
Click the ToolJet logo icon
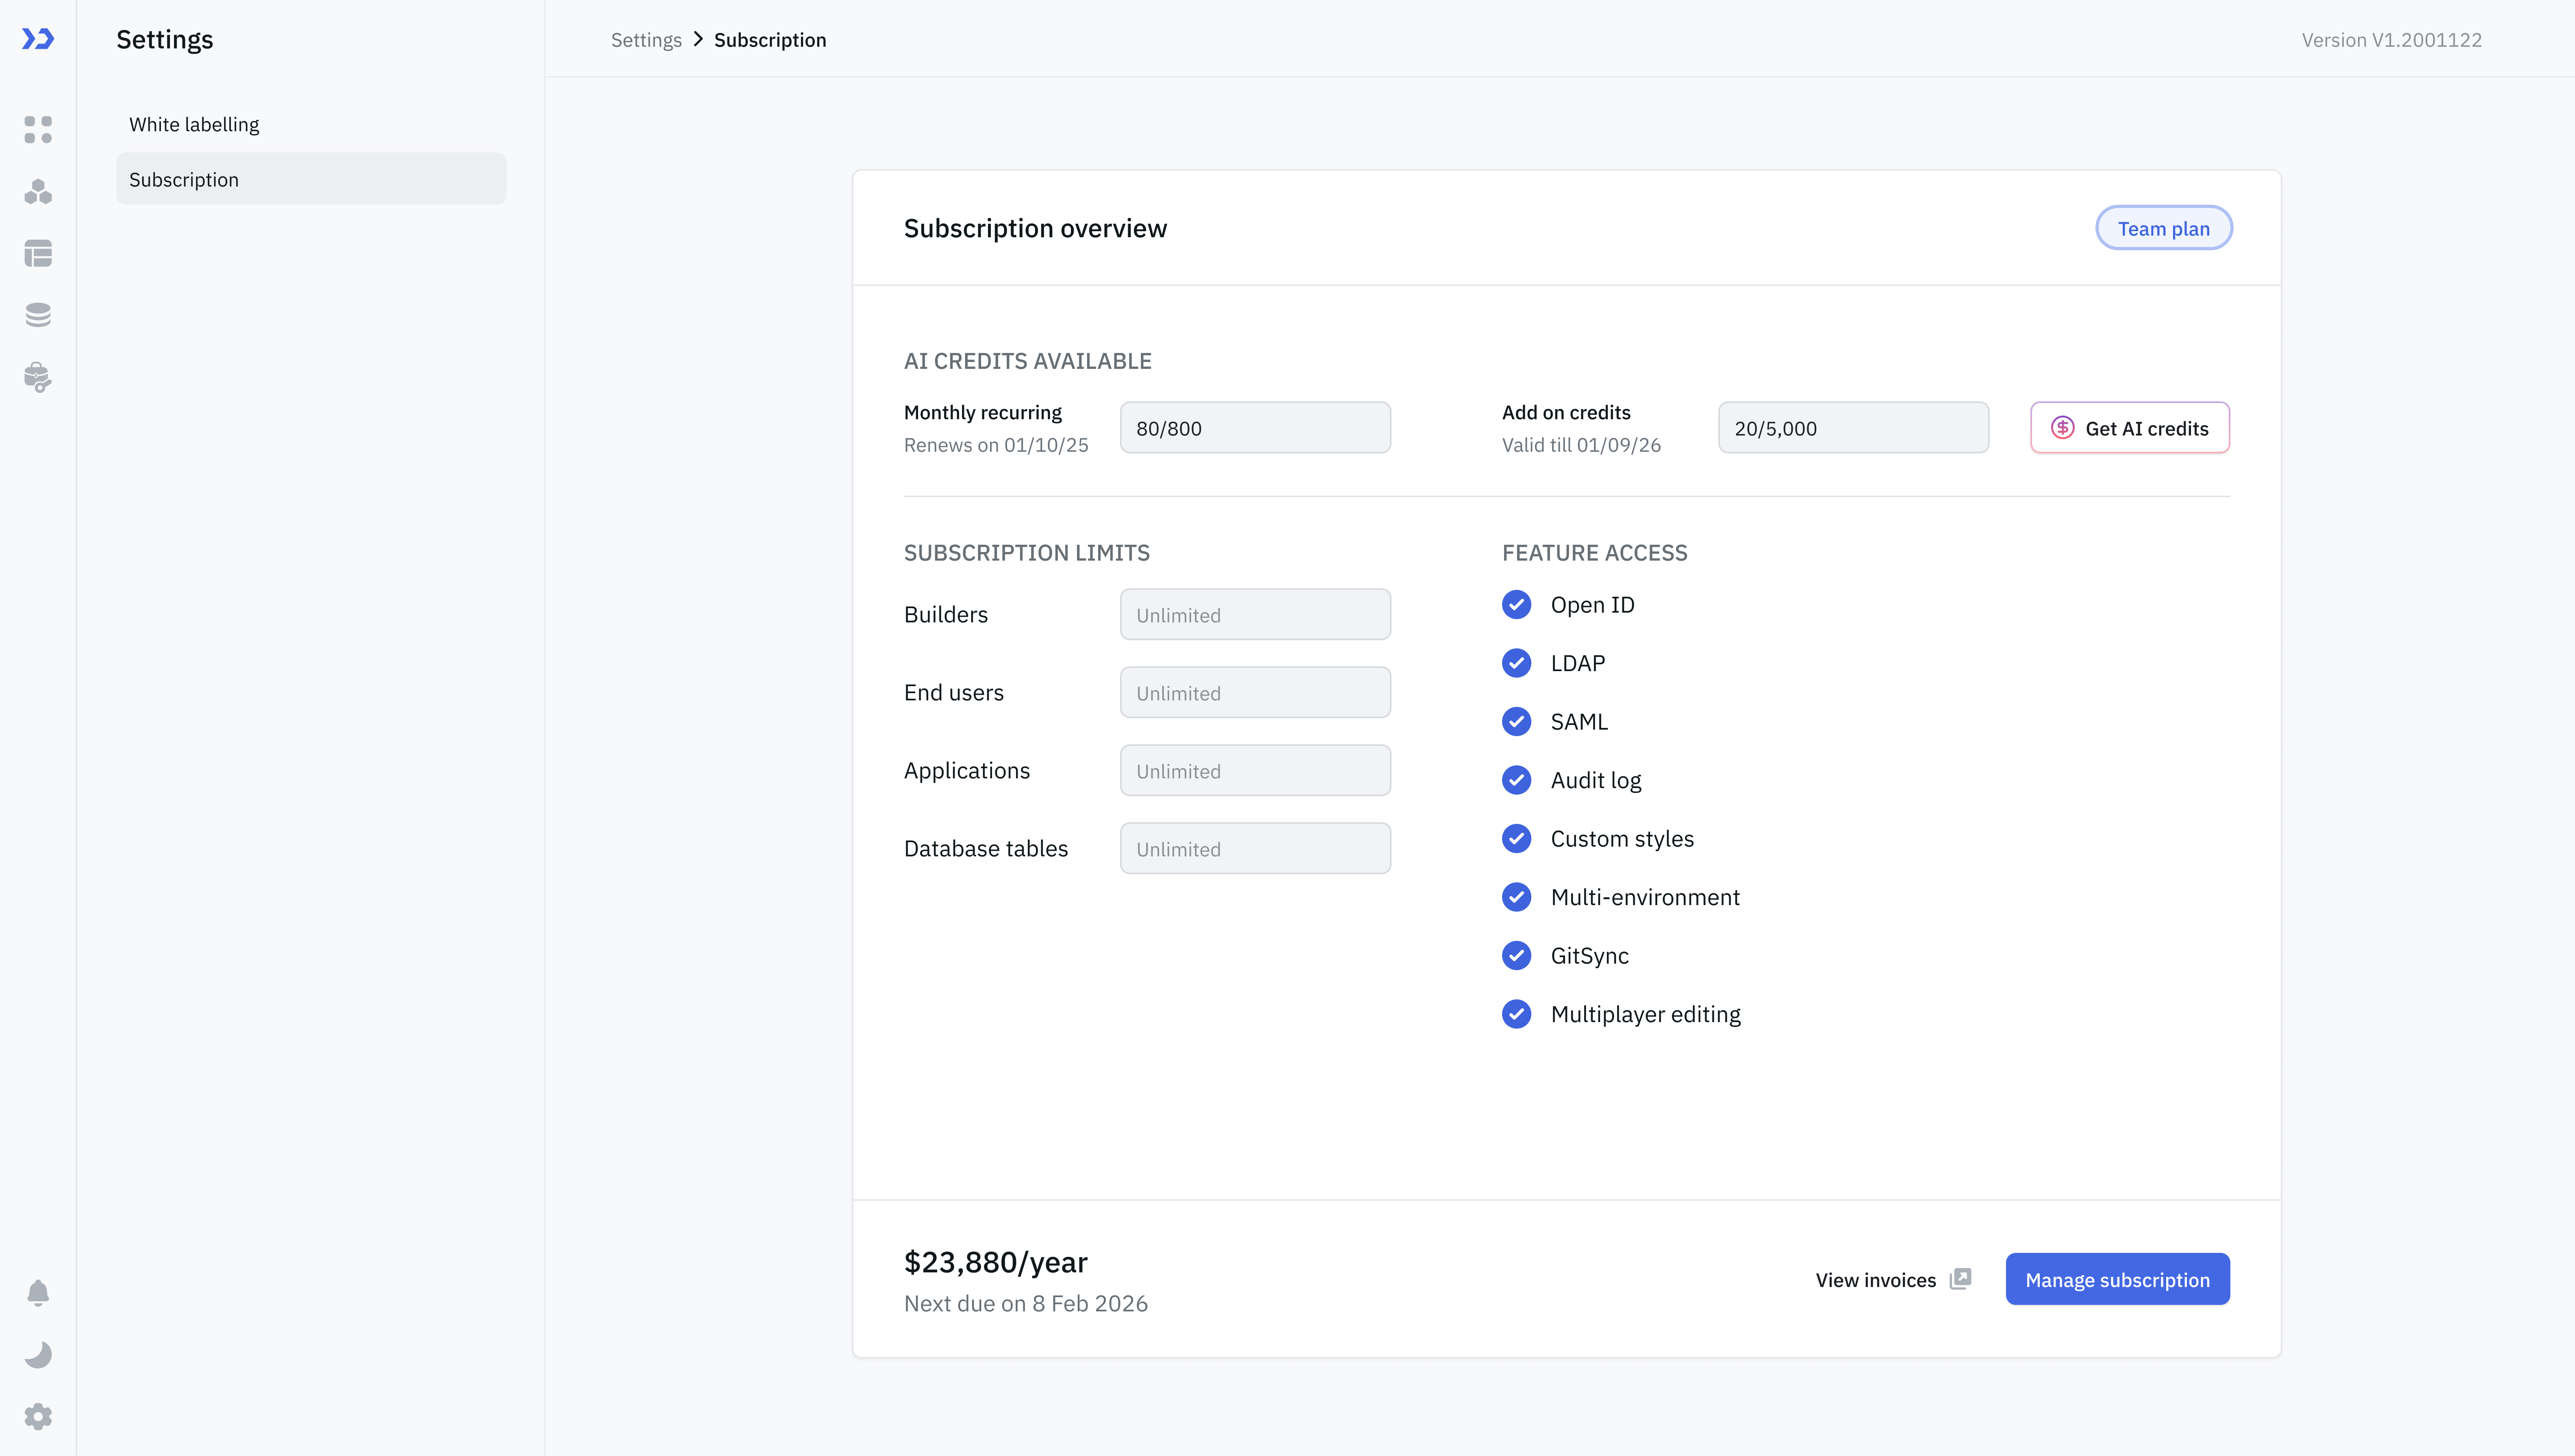click(38, 39)
